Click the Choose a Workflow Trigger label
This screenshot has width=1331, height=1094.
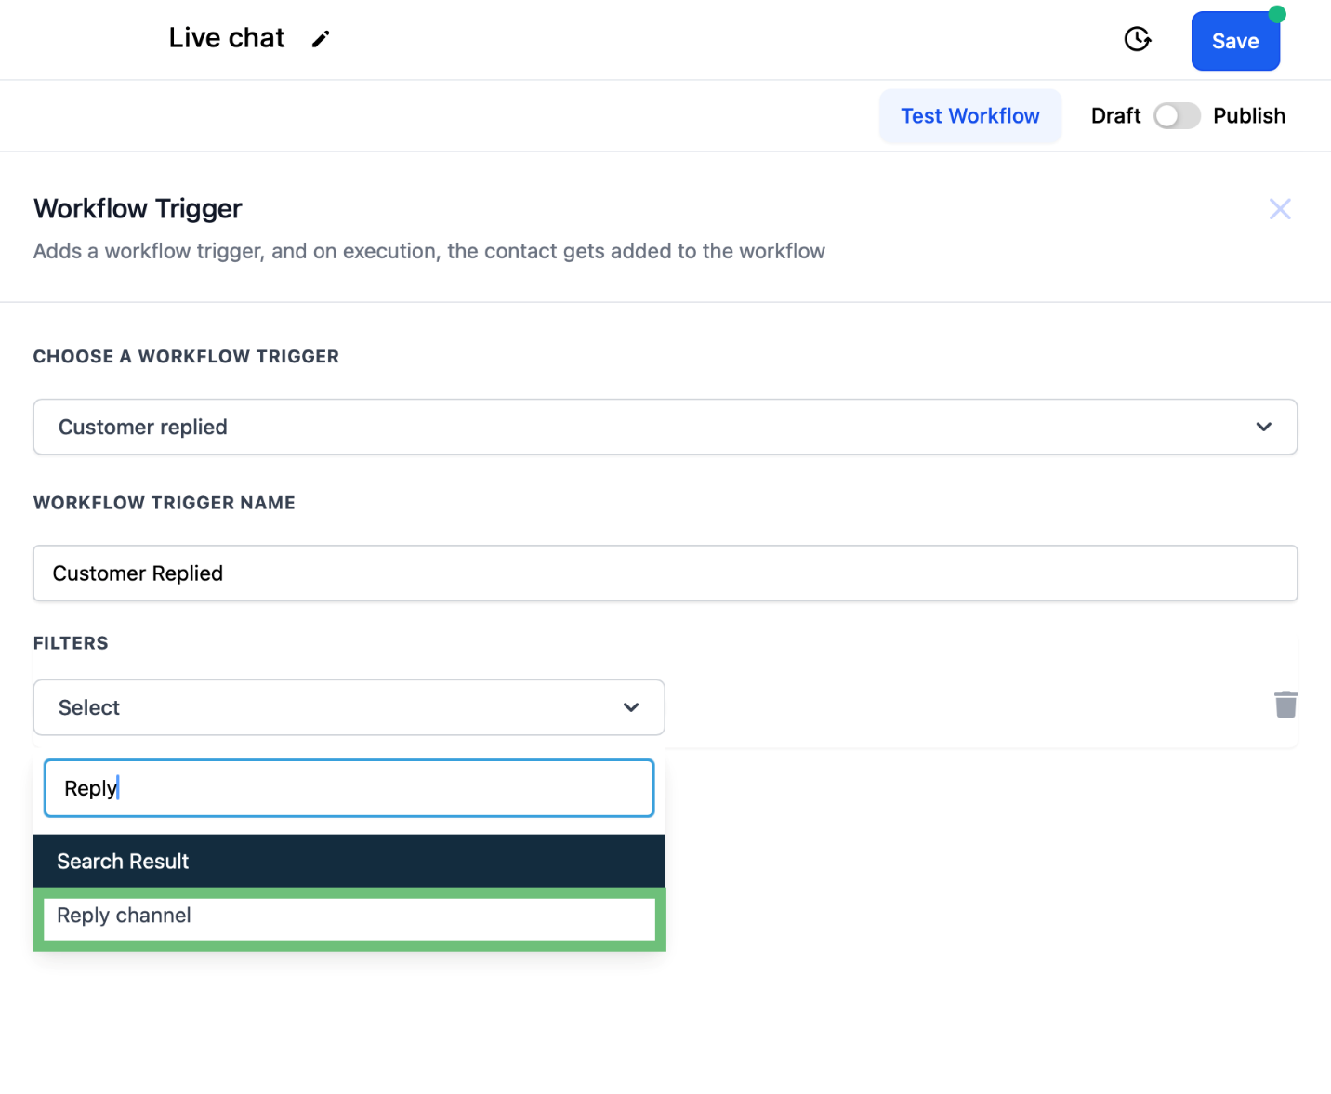(186, 357)
